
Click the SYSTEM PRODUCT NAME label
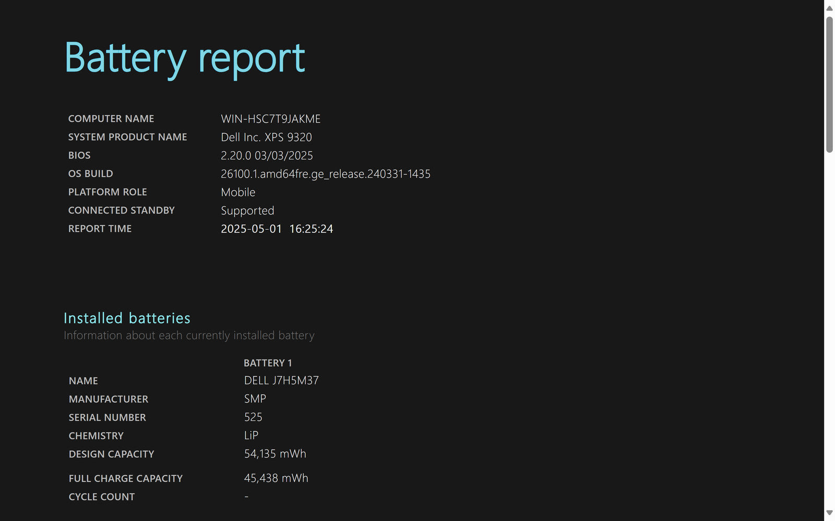127,137
